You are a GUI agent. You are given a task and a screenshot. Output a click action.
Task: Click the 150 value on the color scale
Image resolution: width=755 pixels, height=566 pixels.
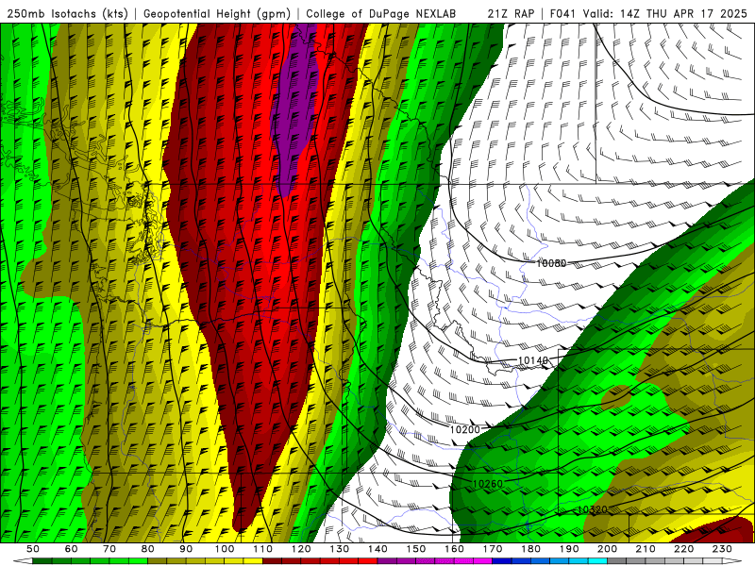(416, 549)
